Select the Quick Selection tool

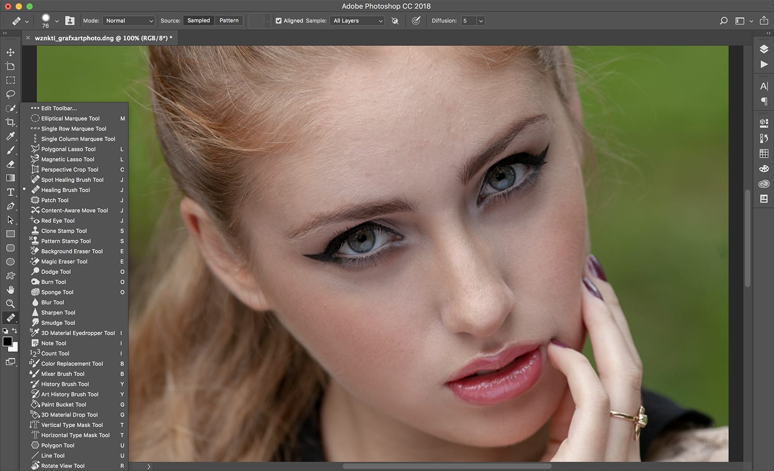click(x=10, y=108)
